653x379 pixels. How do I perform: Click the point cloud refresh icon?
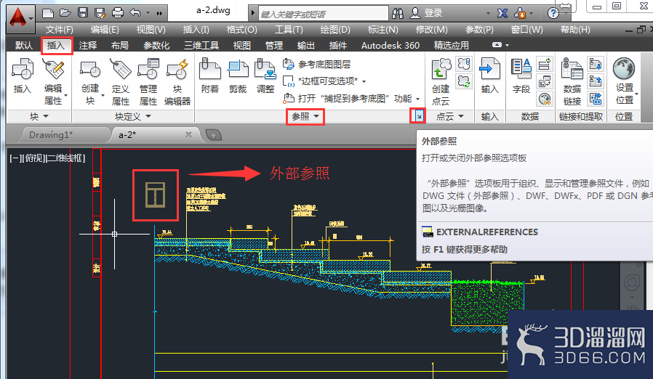pos(464,81)
